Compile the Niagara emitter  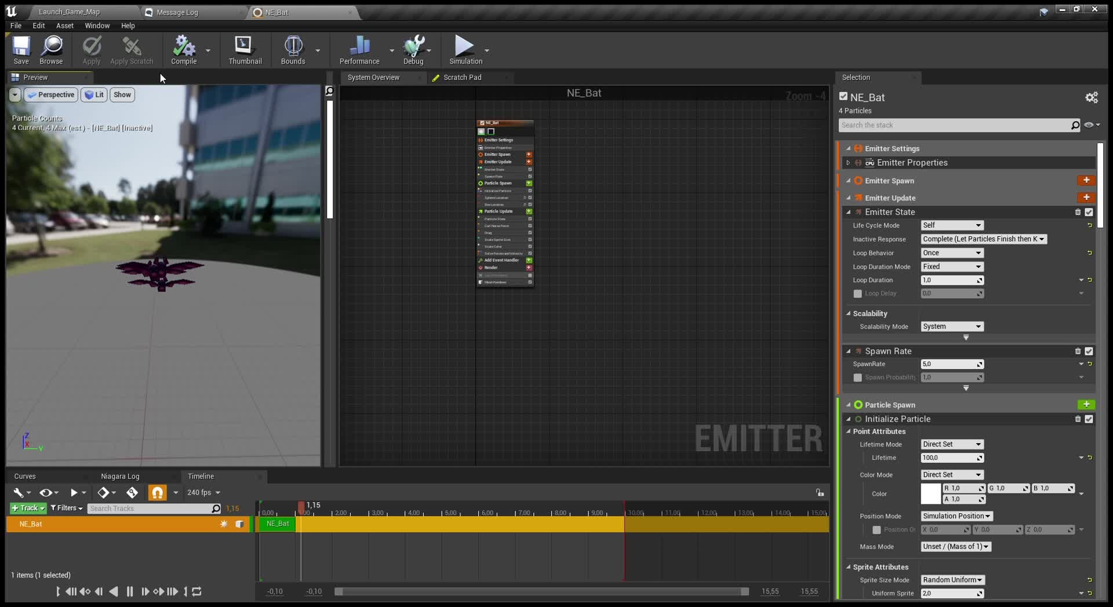pos(184,50)
